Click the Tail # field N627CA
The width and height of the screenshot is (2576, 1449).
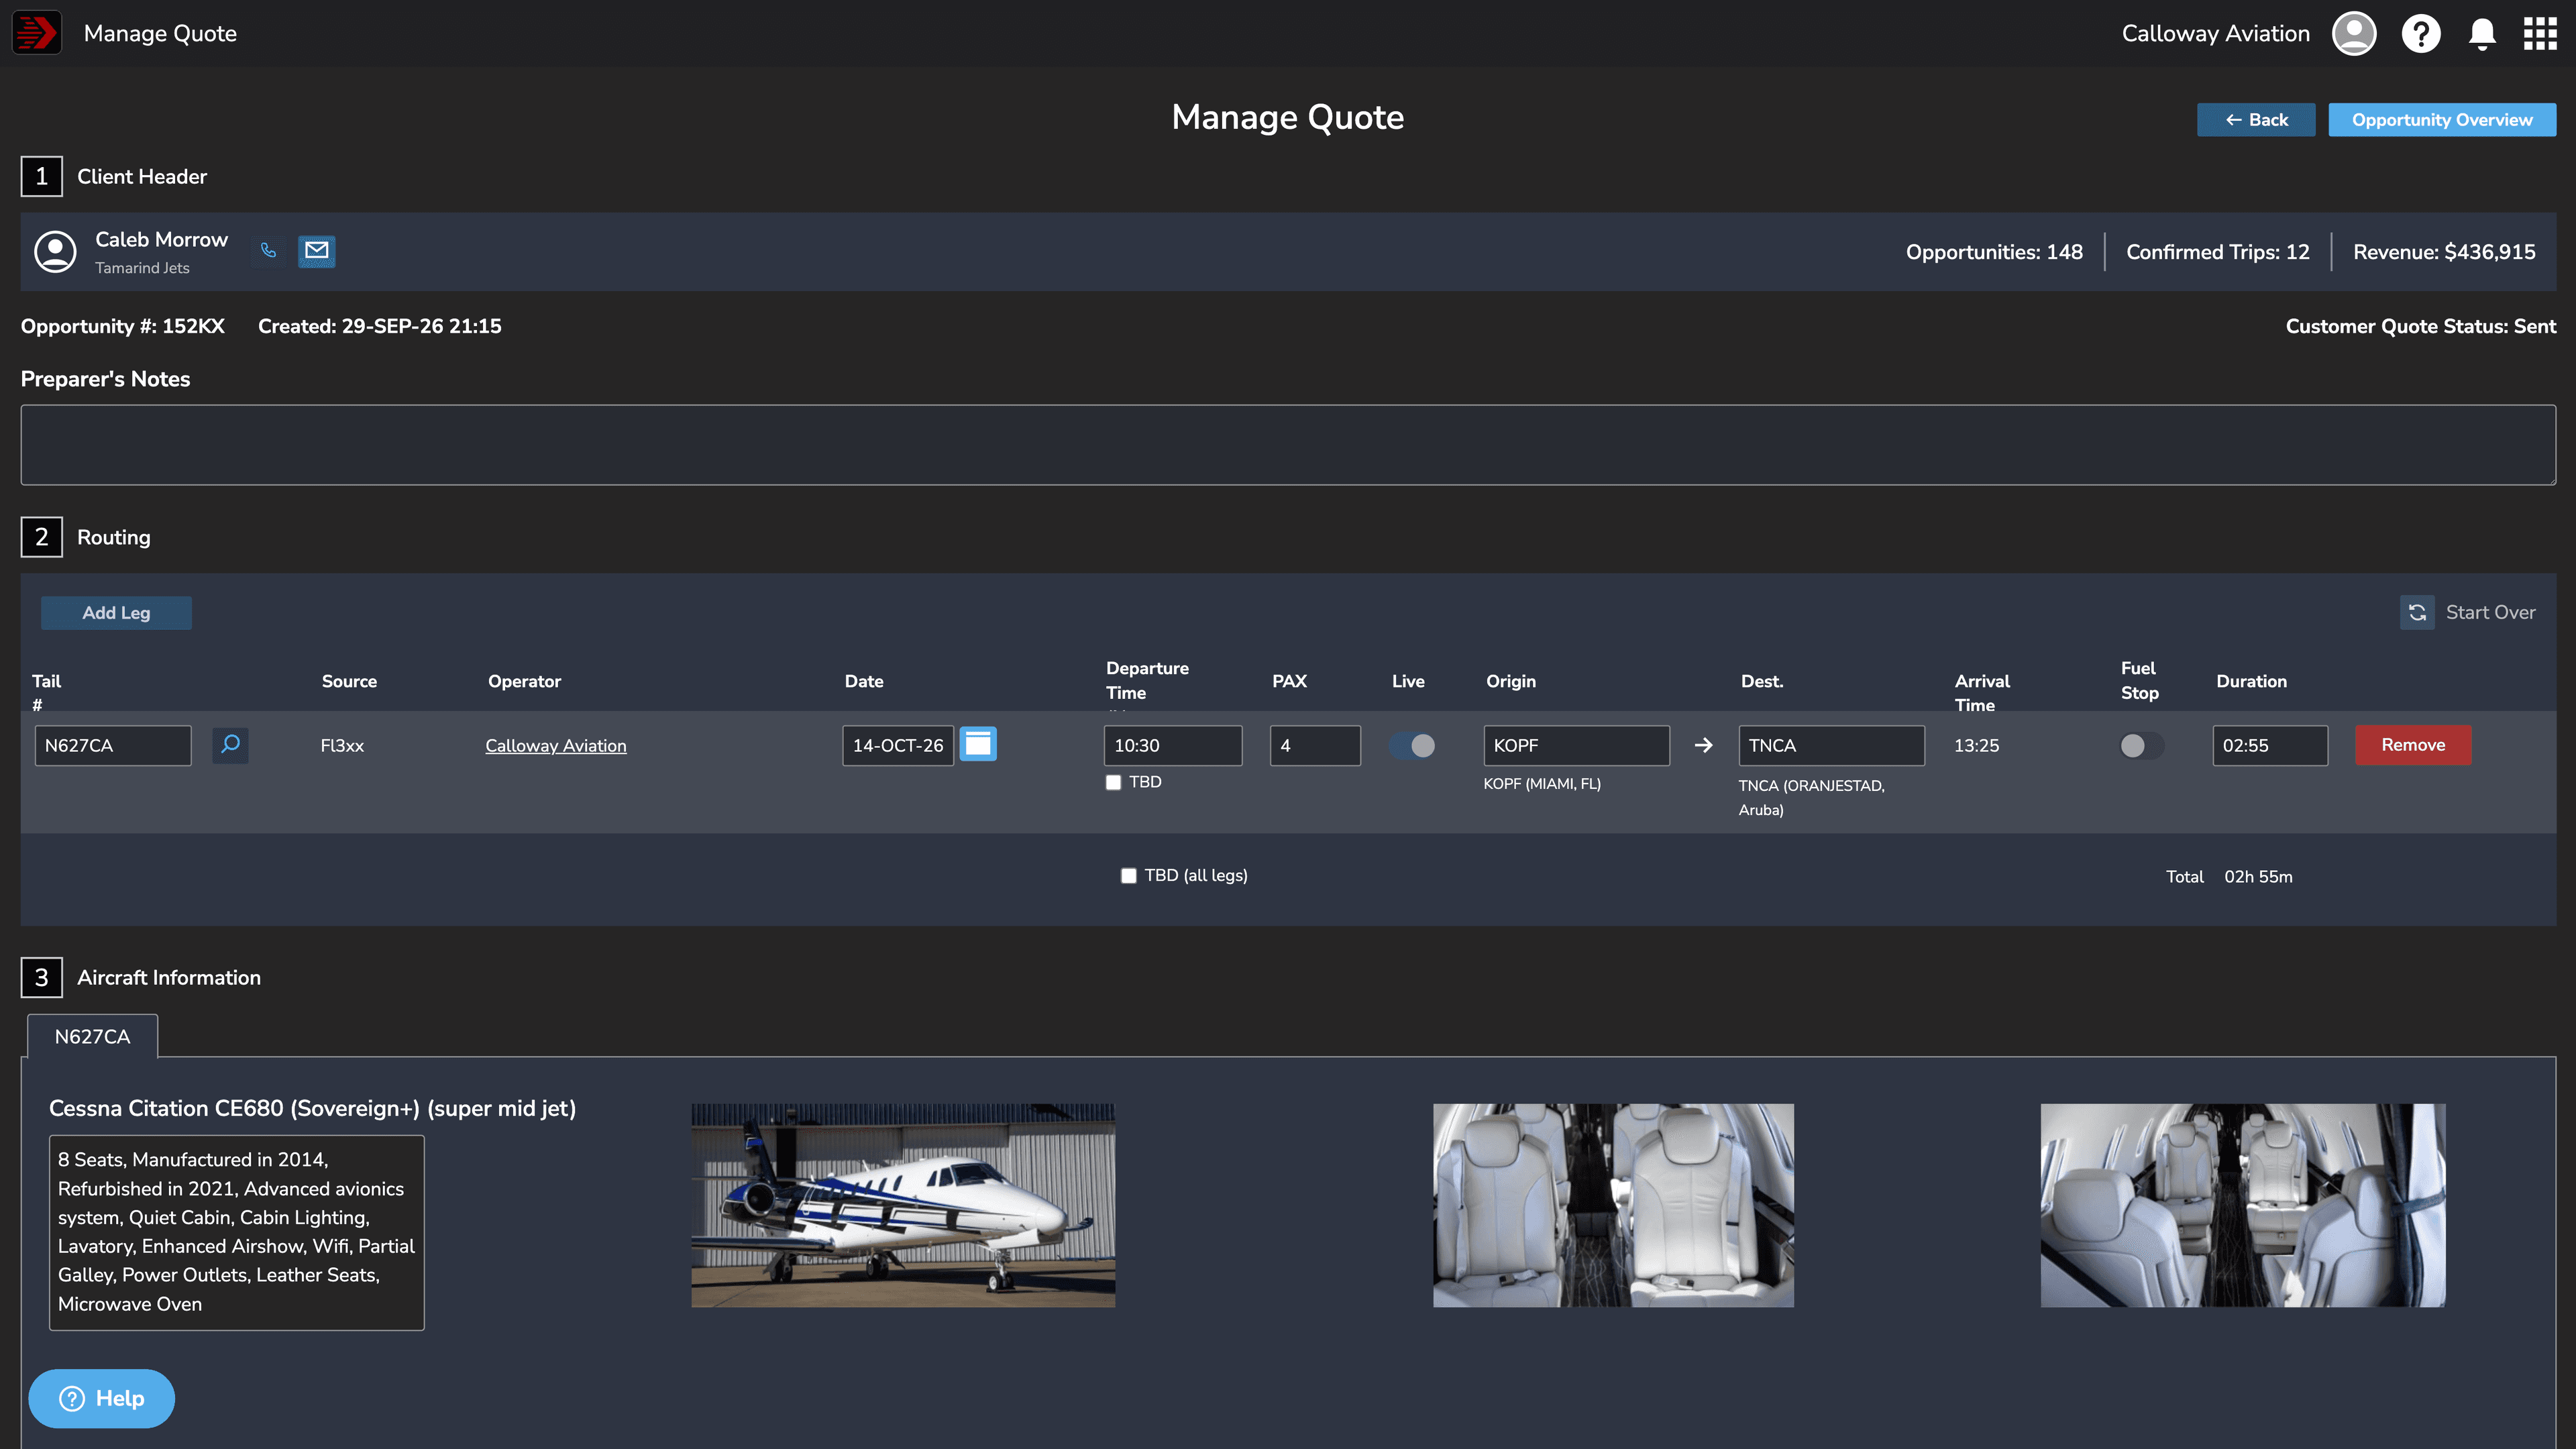click(113, 745)
